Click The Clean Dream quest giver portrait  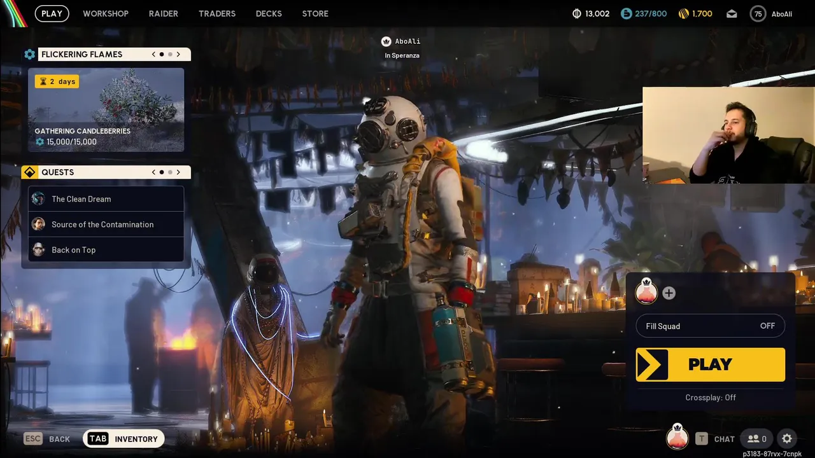coord(39,199)
